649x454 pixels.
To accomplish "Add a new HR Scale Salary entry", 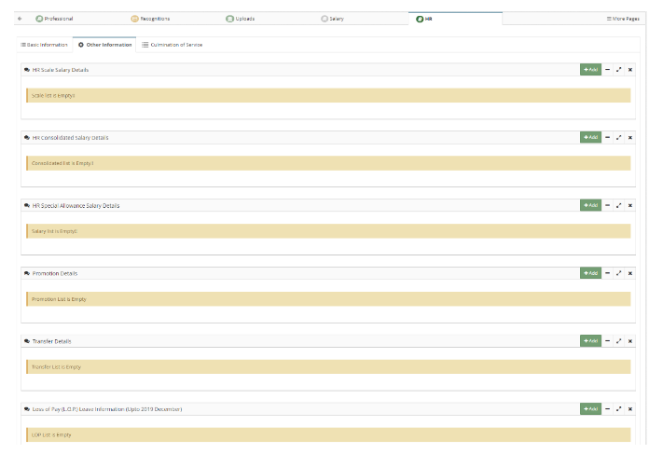I will point(590,70).
